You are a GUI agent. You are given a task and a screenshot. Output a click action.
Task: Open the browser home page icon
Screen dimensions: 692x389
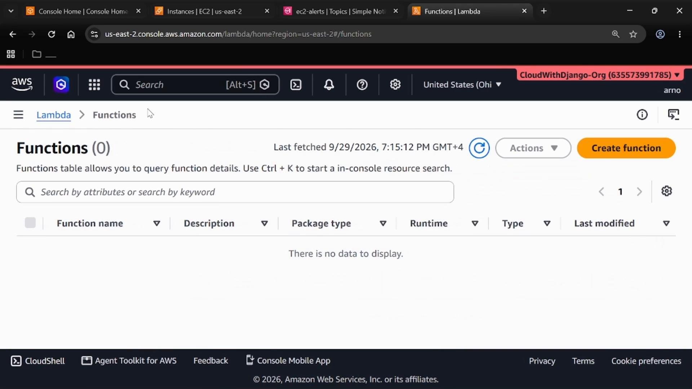71,34
